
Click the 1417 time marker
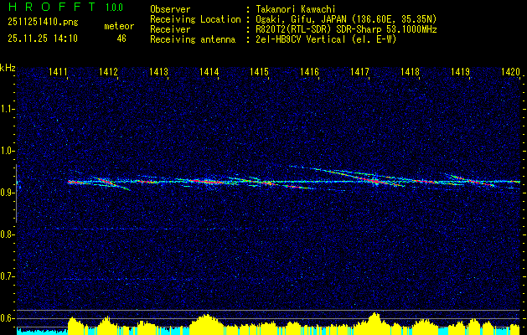[359, 71]
